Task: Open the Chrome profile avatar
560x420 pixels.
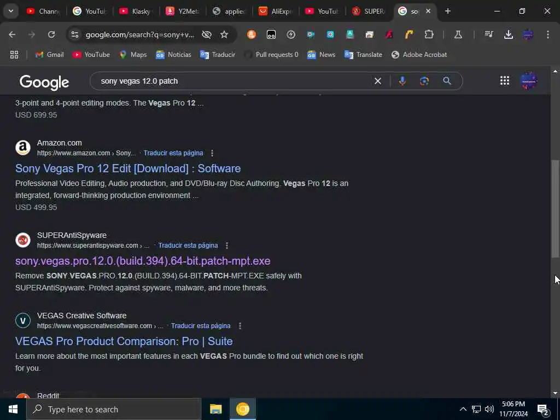Action: tap(528, 34)
